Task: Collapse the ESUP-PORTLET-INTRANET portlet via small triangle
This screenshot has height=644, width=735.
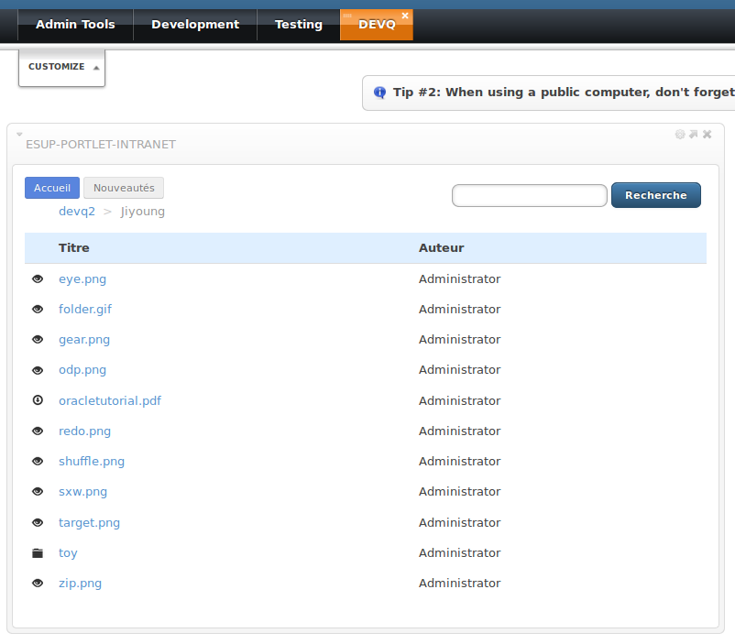Action: coord(19,135)
